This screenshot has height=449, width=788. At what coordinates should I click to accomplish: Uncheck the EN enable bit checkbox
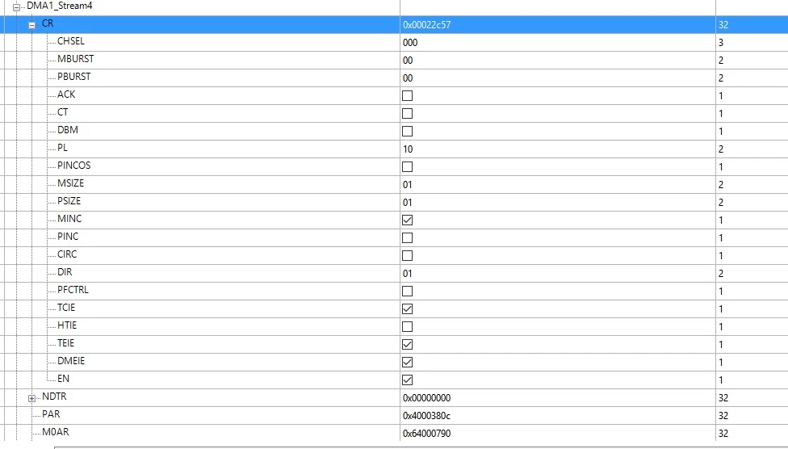point(408,380)
